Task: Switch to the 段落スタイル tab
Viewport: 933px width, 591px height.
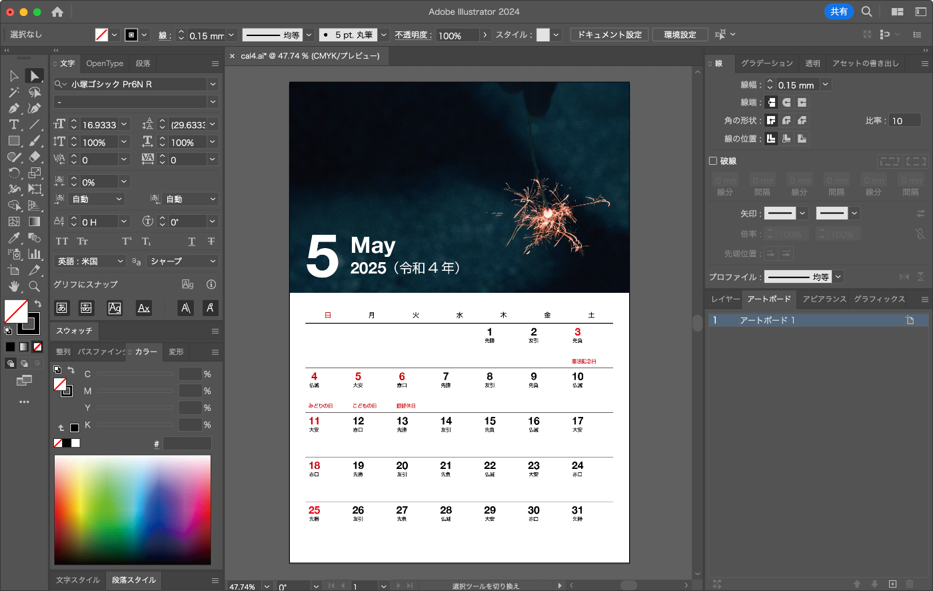Action: click(x=134, y=580)
